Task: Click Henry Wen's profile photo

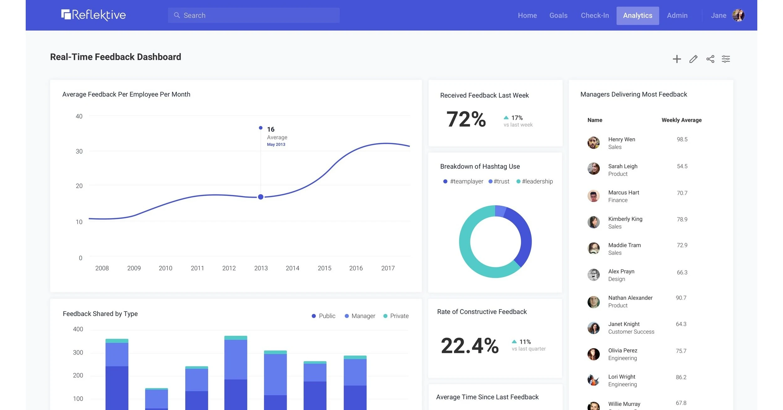Action: tap(593, 143)
